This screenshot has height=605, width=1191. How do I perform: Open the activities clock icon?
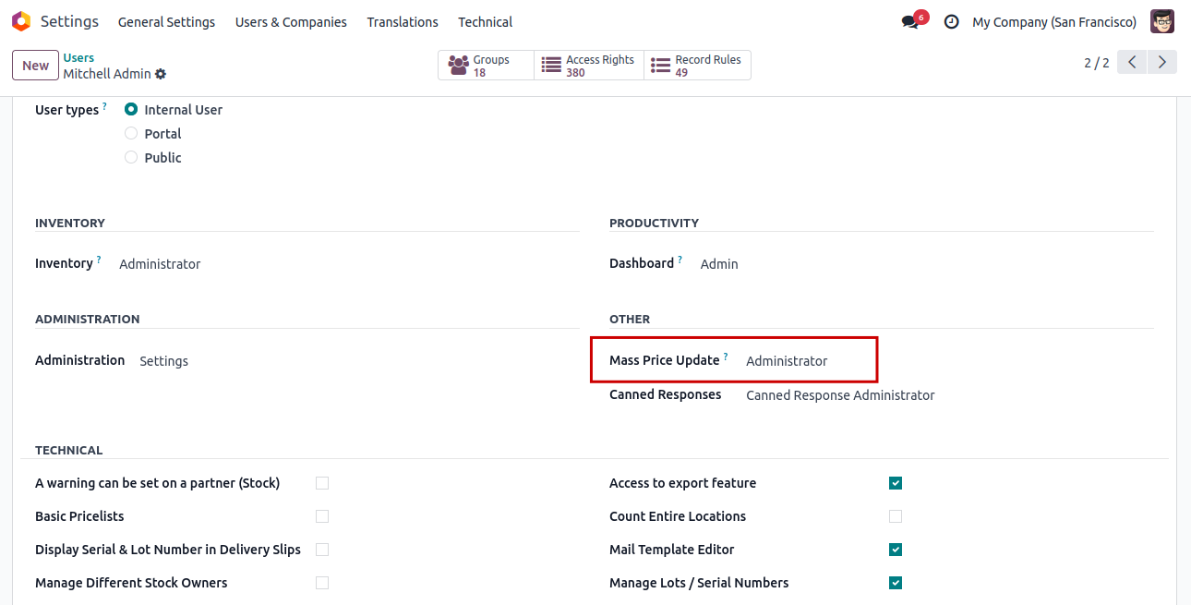(952, 22)
